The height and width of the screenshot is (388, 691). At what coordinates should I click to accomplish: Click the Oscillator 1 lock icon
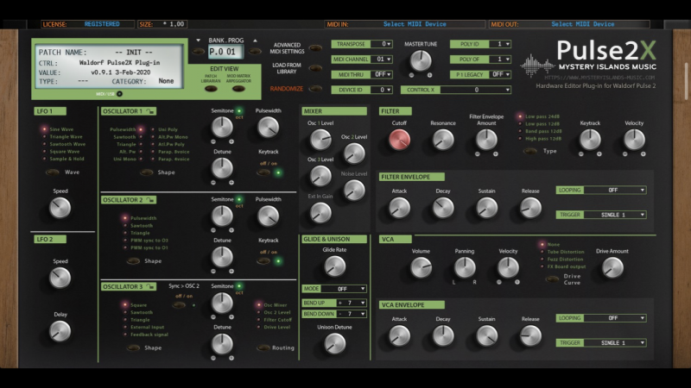coord(150,111)
